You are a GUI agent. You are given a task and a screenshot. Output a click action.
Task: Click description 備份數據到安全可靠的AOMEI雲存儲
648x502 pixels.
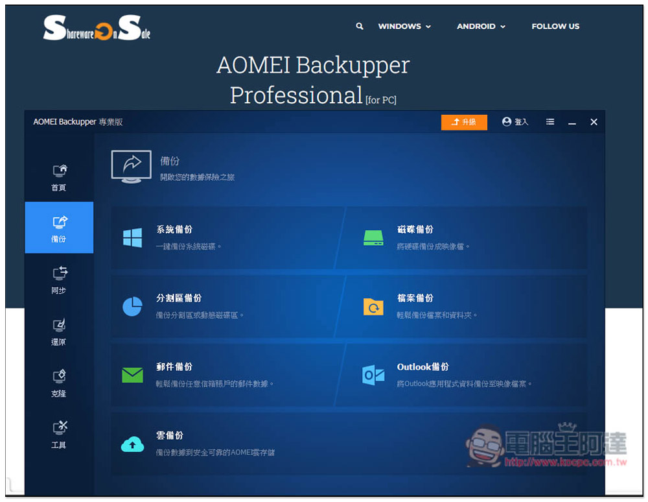pos(215,452)
